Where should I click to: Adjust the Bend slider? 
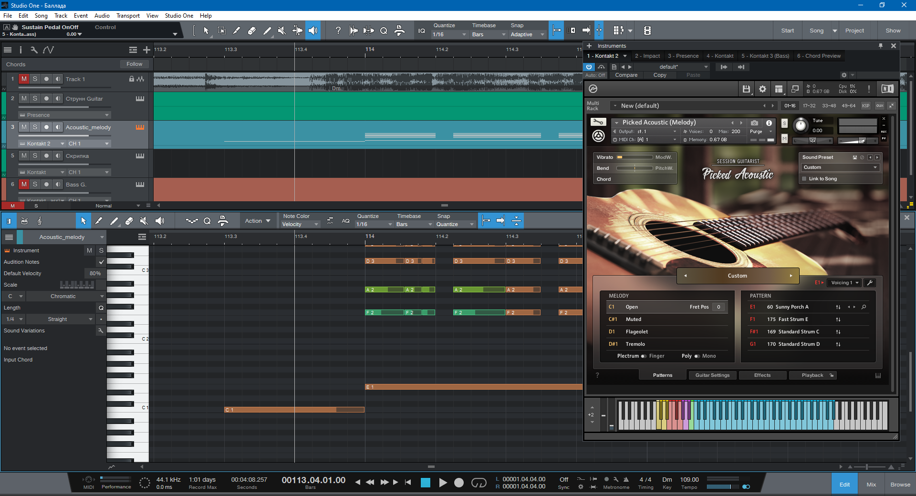(x=635, y=168)
